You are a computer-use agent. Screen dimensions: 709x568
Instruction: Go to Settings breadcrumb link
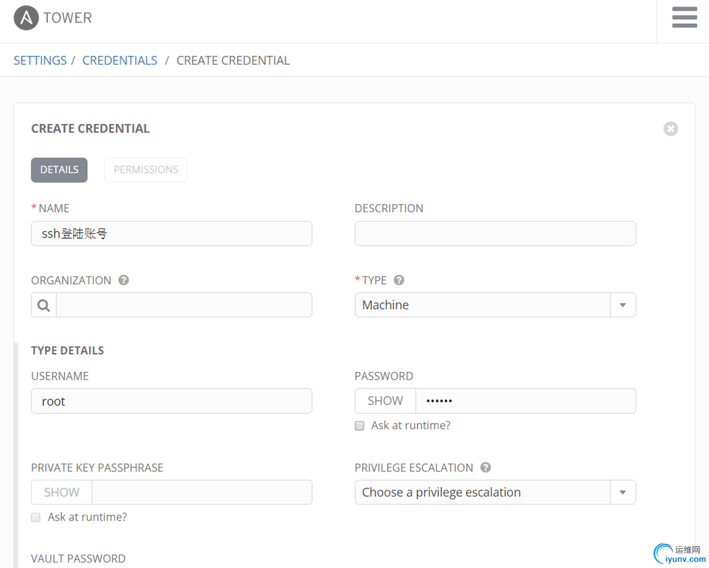point(40,60)
